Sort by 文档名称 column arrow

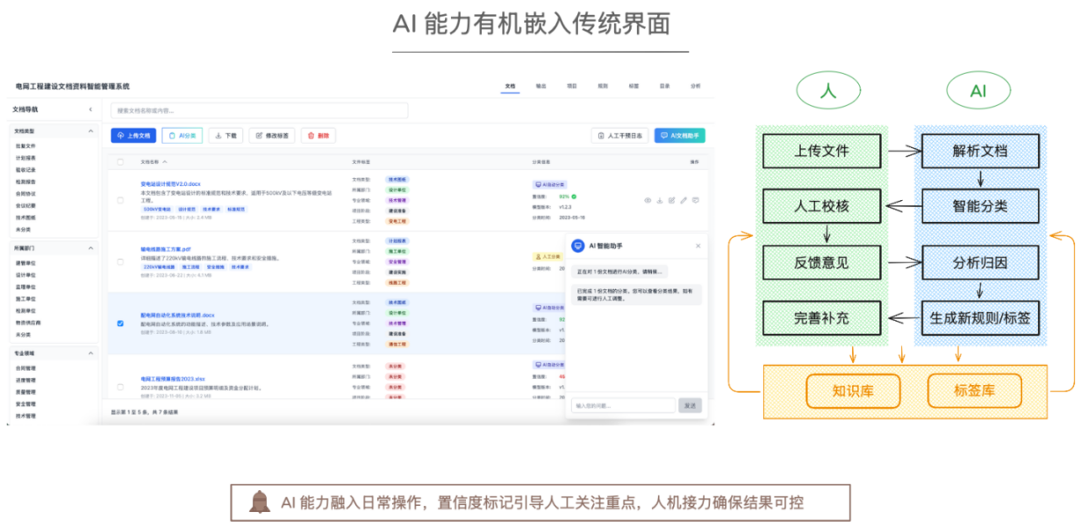165,162
